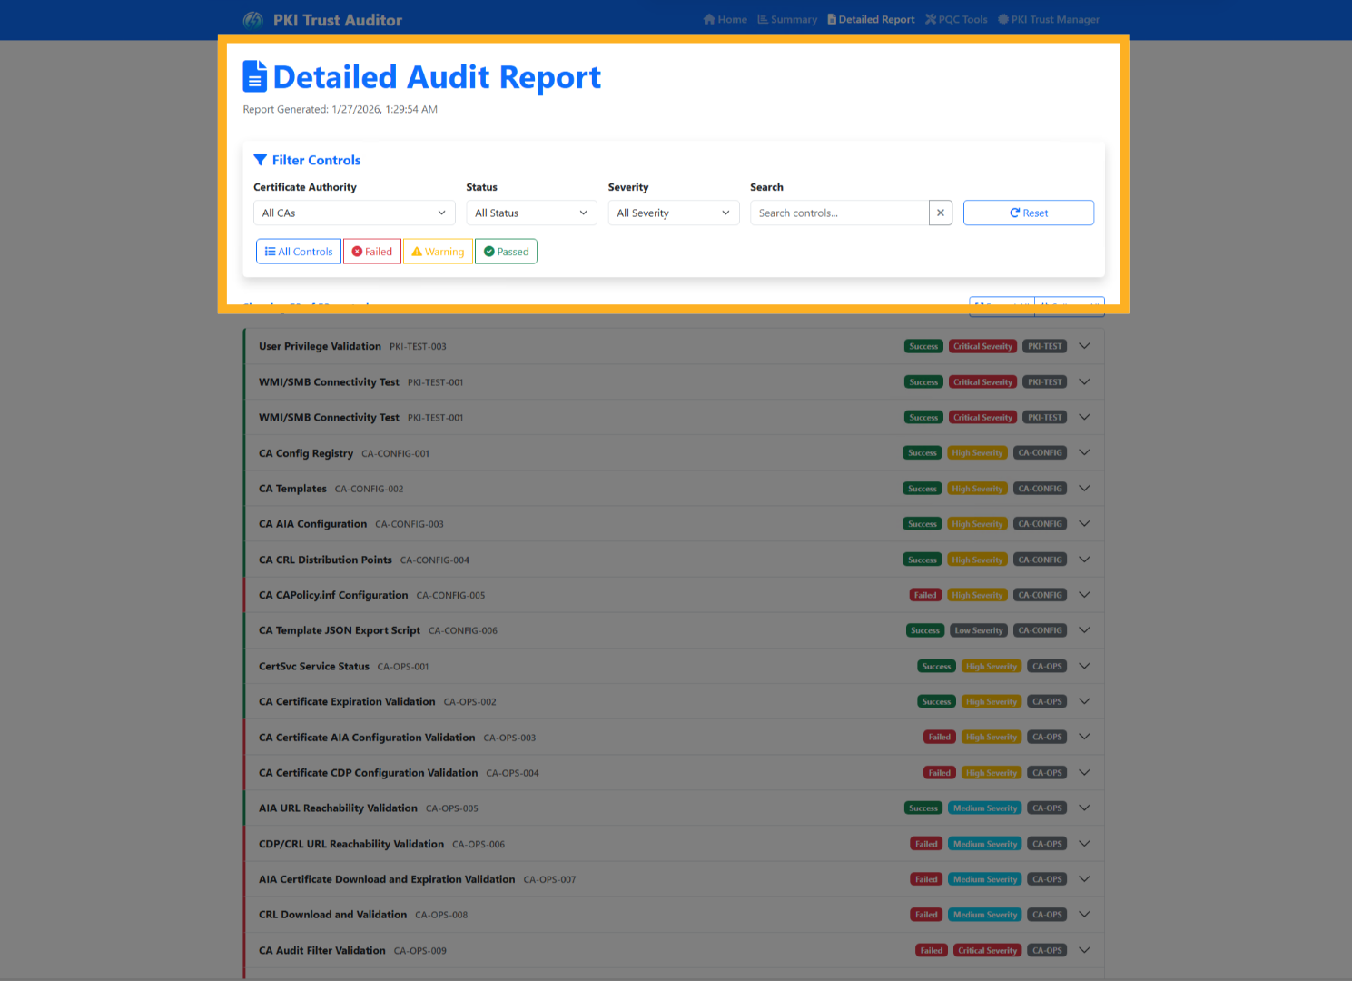Click the All Controls button
This screenshot has height=981, width=1352.
[298, 251]
